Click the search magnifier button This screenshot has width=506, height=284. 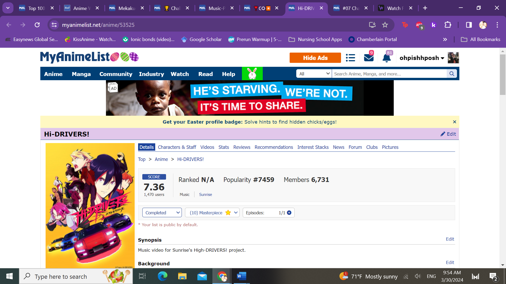click(x=452, y=74)
